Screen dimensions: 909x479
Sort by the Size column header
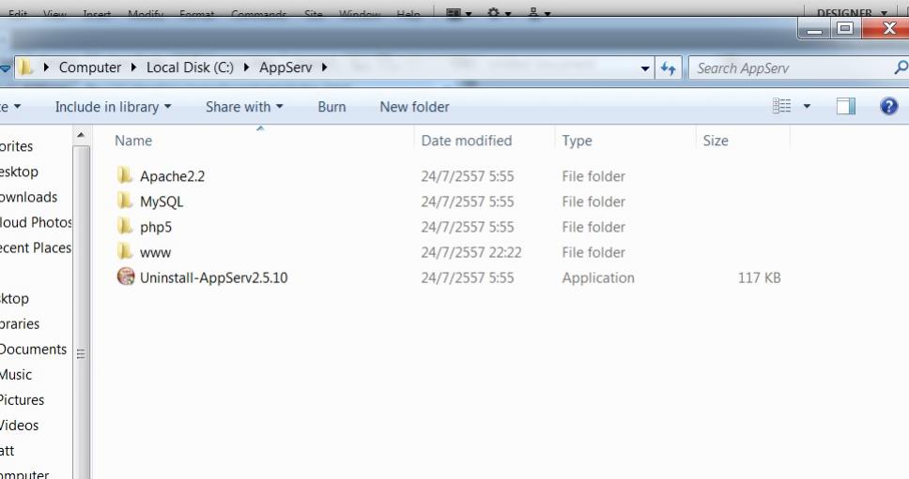click(x=716, y=141)
